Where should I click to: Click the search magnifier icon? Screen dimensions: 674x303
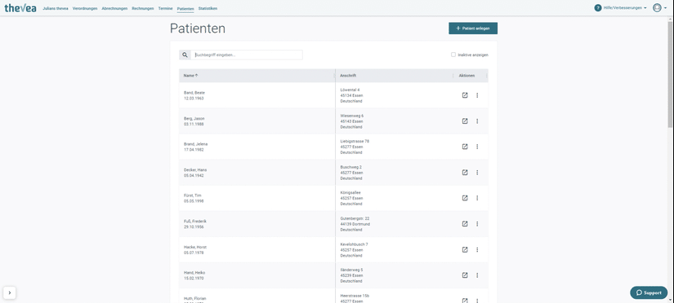click(185, 55)
